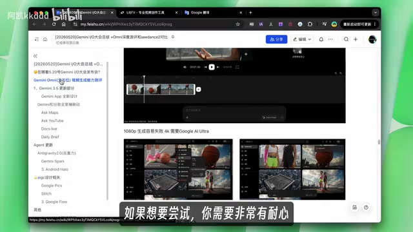This screenshot has height=232, width=413.
Task: Jump to outline Stitch
Action: [x=46, y=194]
